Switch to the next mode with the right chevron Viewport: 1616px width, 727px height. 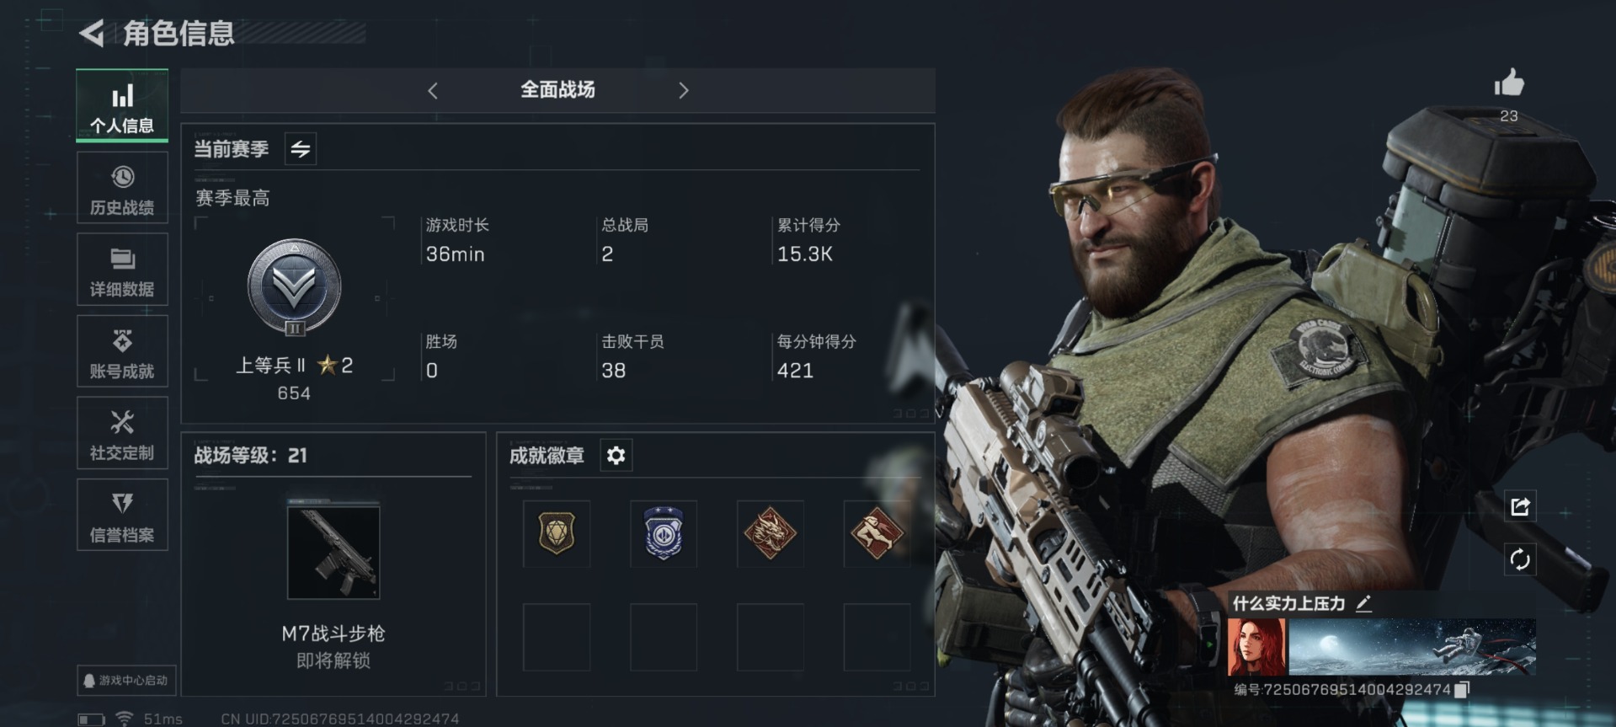click(x=683, y=90)
